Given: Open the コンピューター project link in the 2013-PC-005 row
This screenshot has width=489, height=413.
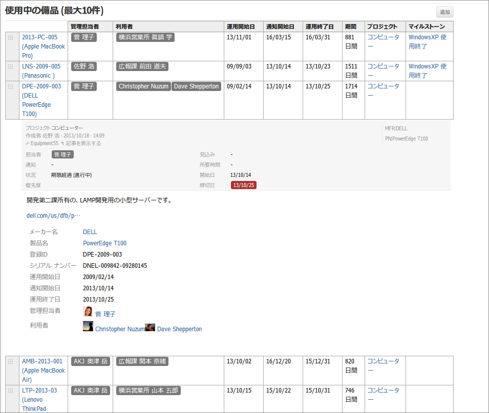Looking at the screenshot, I should 384,42.
